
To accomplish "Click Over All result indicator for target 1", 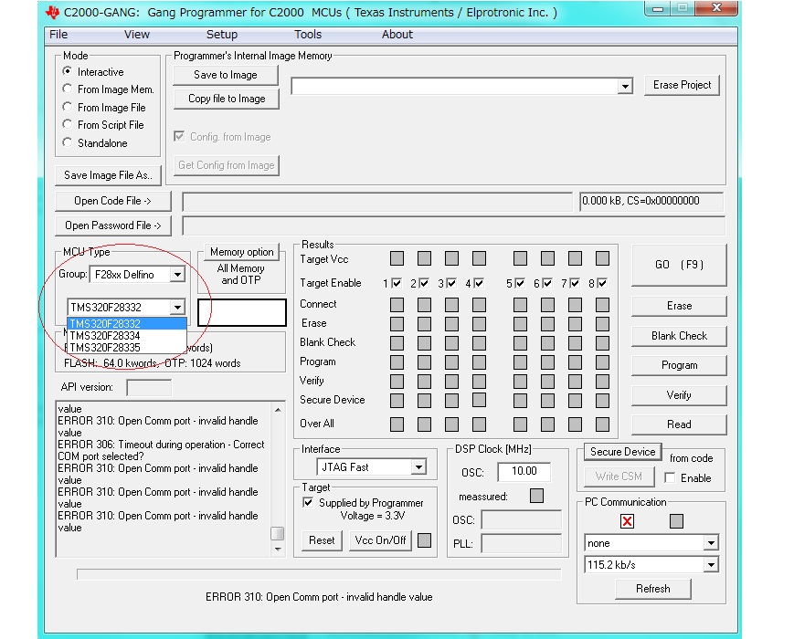I will point(397,424).
